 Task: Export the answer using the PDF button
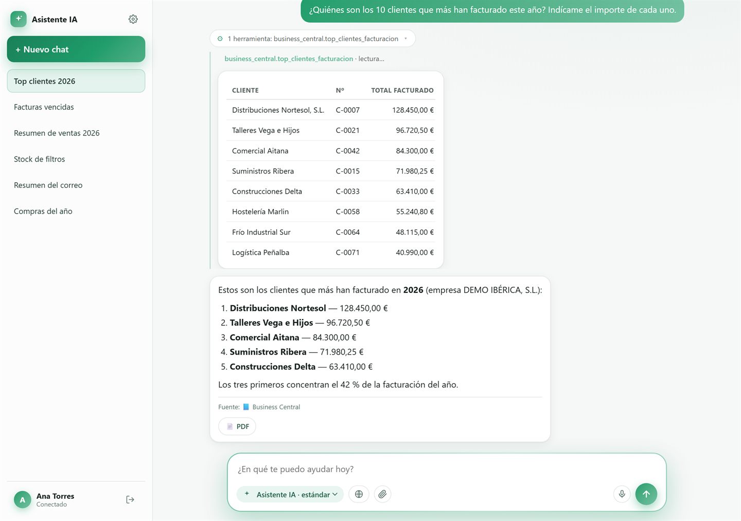pos(237,426)
